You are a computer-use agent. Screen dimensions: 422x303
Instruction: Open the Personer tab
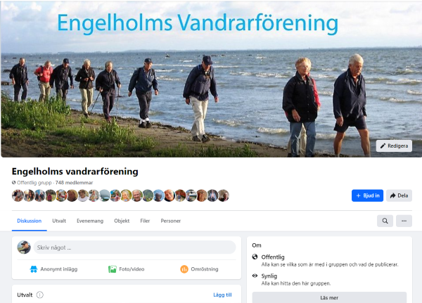click(x=171, y=221)
